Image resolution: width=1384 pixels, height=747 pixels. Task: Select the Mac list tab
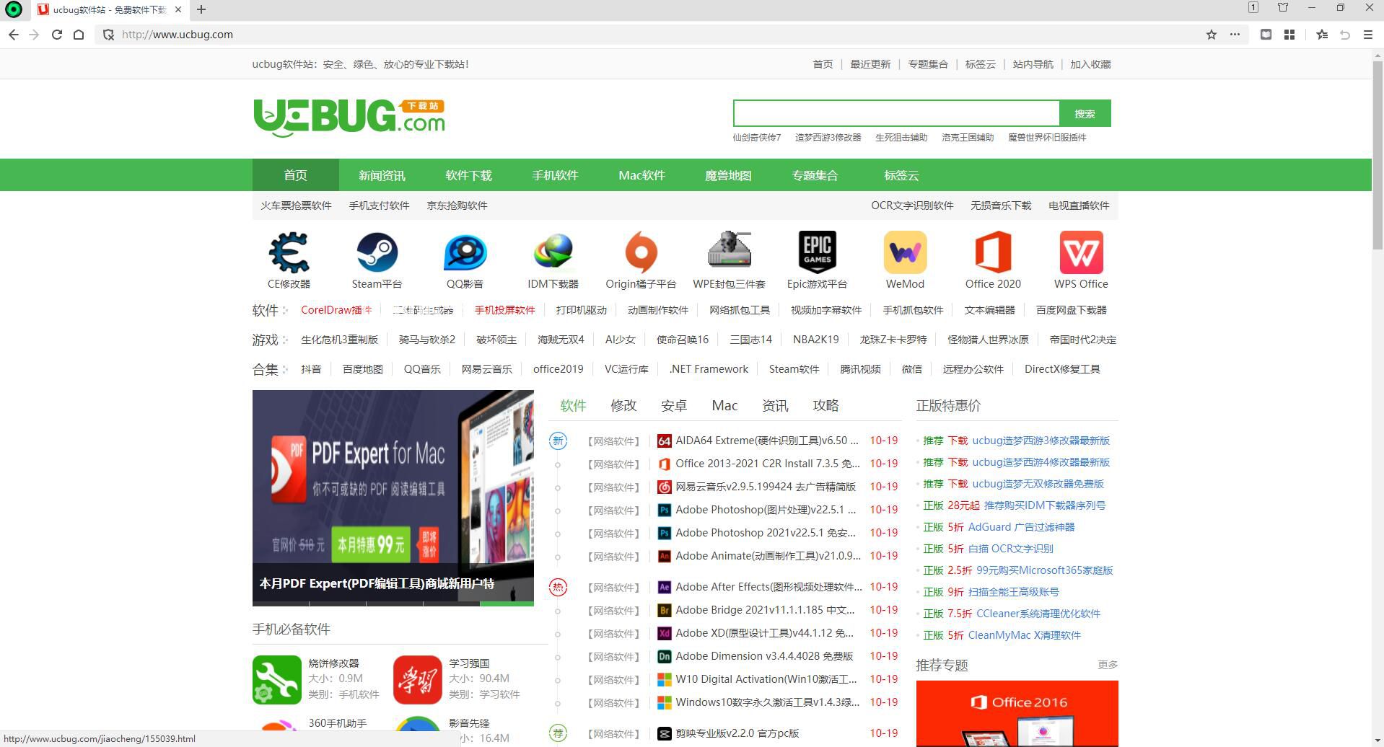point(724,405)
